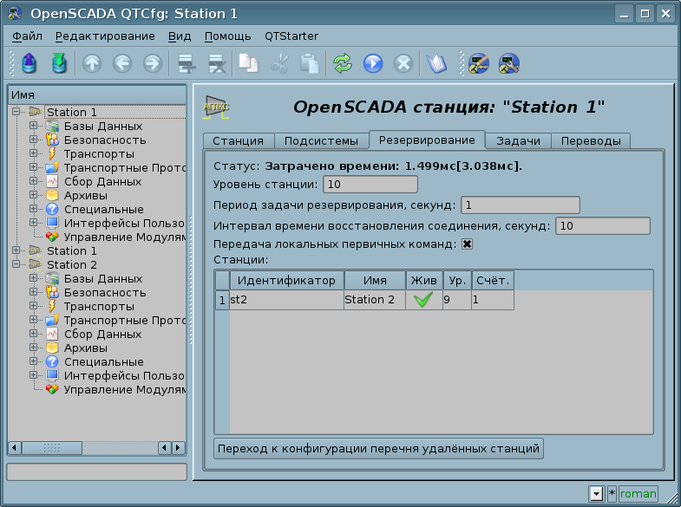Click 'Переход к конфигурации перечня удалённых станций' button
681x507 pixels.
[x=378, y=448]
